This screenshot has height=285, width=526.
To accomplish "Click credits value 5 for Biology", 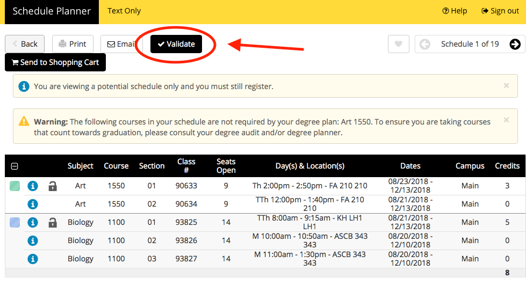I will coord(507,222).
